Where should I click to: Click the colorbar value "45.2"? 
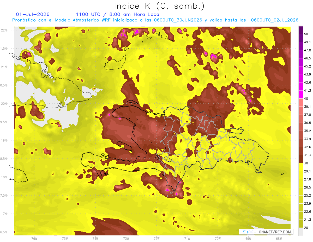(308, 66)
